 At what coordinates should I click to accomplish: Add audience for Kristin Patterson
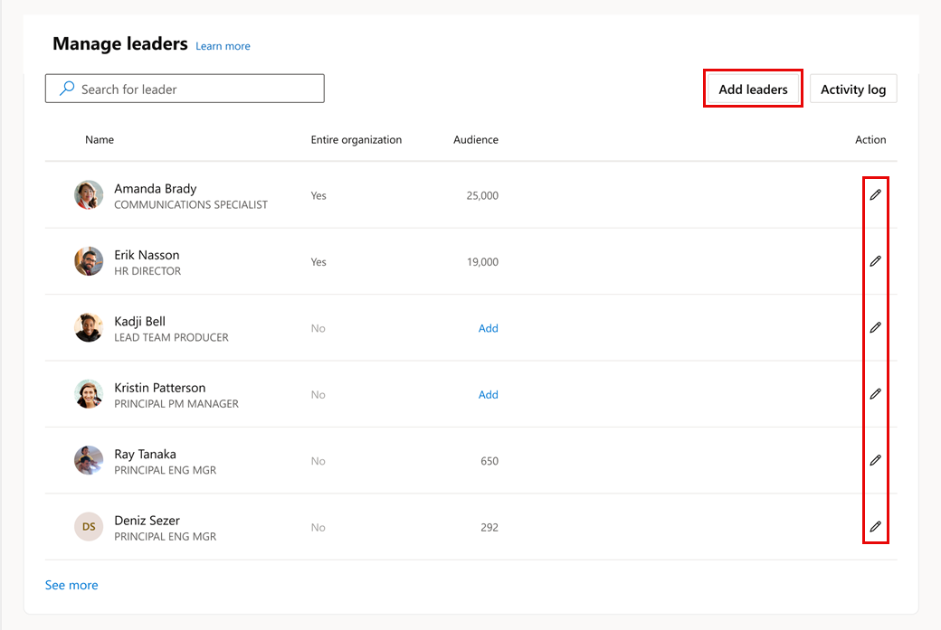(488, 394)
